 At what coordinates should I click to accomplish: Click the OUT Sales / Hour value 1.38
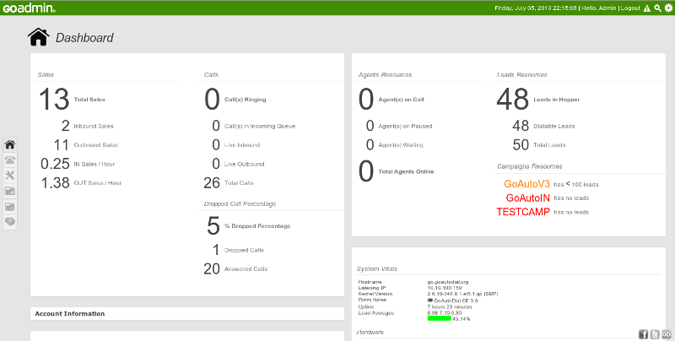pyautogui.click(x=56, y=183)
